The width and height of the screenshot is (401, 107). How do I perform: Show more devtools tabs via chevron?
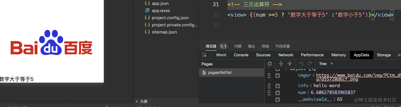[x=399, y=55]
